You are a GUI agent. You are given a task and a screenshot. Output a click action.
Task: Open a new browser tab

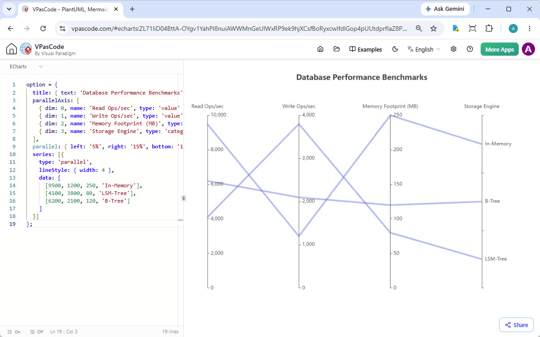[x=132, y=9]
